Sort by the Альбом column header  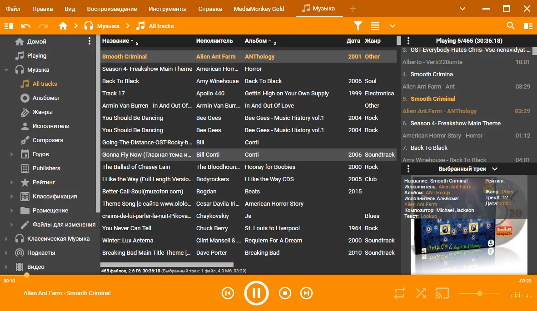255,41
